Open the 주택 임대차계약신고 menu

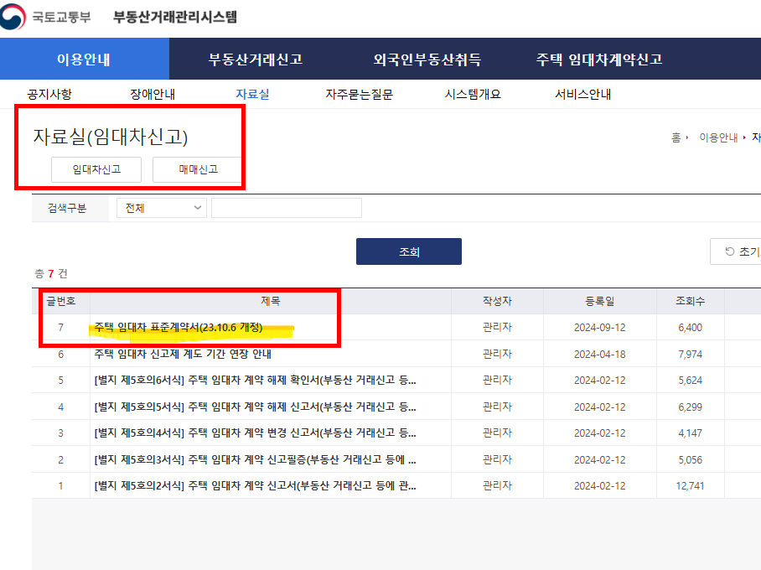pos(597,58)
